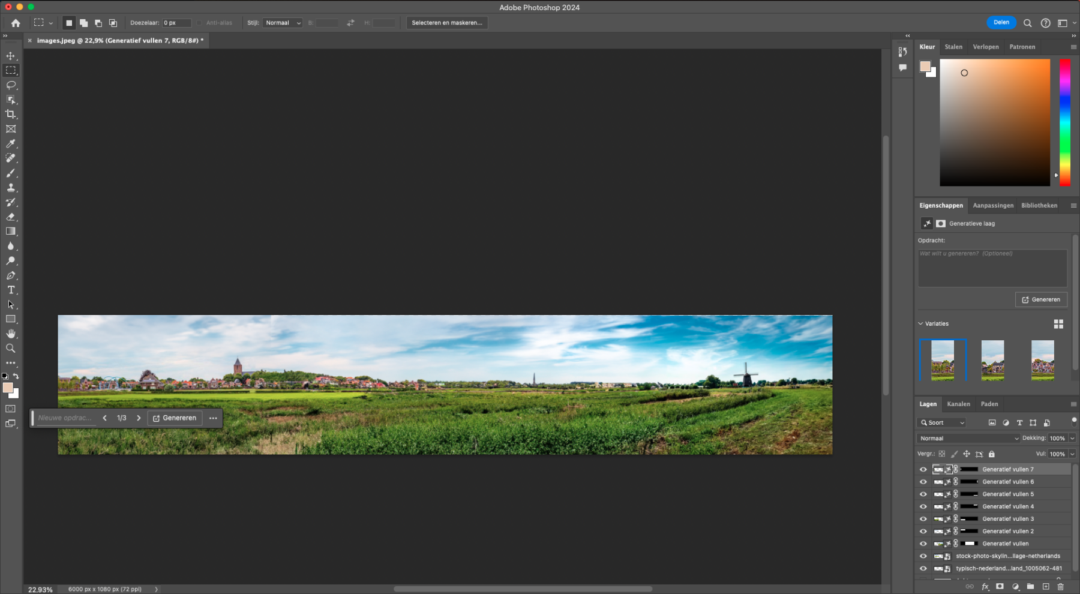Click the foreground color swatch in Kleur panel
1080x594 pixels.
(925, 66)
